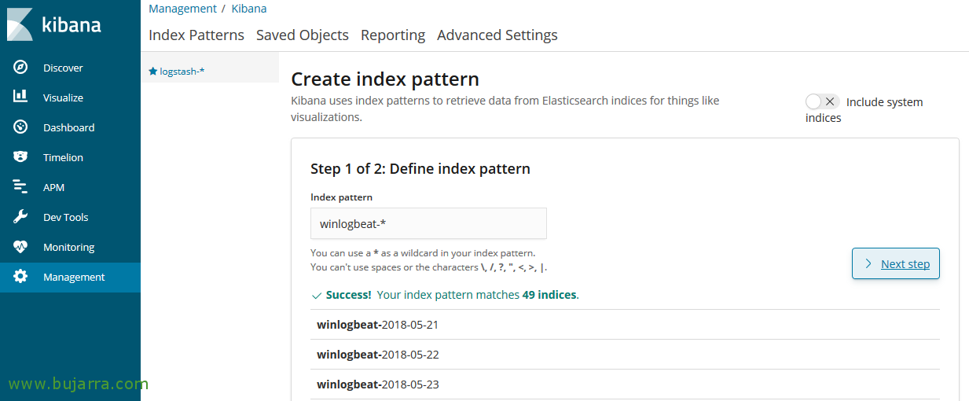Go to the Index Patterns tab
This screenshot has width=969, height=401.
tap(196, 35)
